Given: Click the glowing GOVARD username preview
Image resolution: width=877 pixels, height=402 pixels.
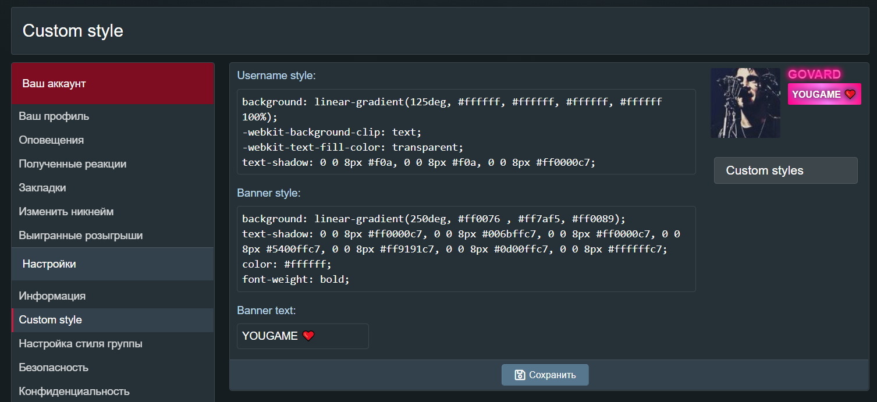Looking at the screenshot, I should pyautogui.click(x=814, y=74).
